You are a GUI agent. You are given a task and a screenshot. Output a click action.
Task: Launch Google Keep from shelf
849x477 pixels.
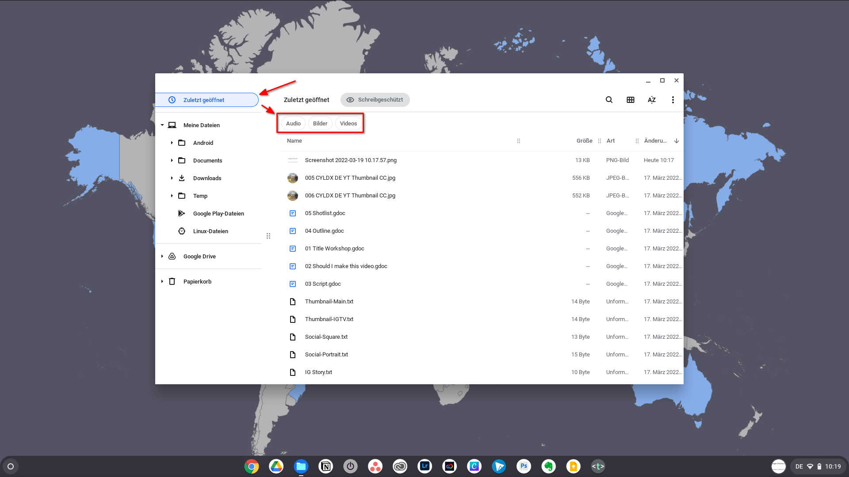pyautogui.click(x=574, y=466)
